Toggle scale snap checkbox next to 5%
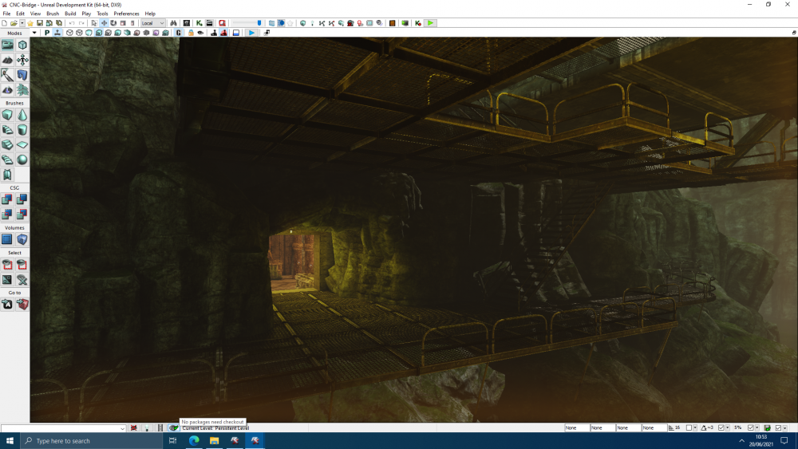 pos(751,427)
